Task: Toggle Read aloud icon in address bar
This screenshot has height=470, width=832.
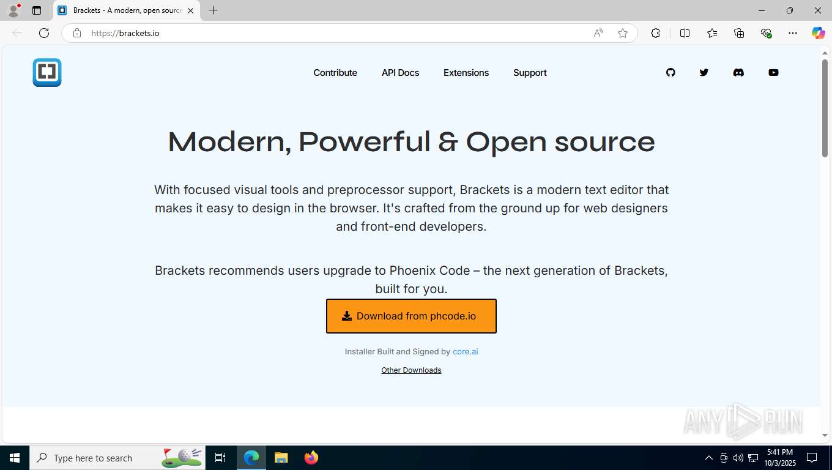Action: click(x=598, y=33)
